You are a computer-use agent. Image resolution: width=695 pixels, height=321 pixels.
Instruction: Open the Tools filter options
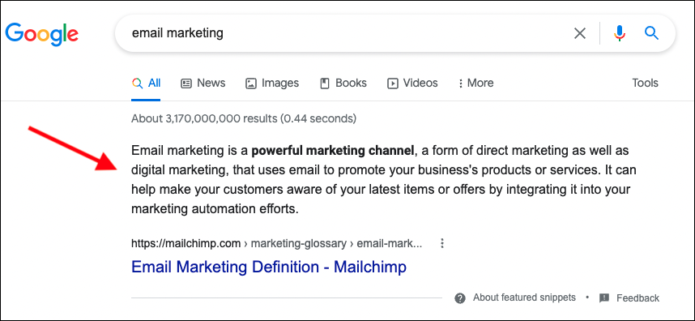point(645,83)
